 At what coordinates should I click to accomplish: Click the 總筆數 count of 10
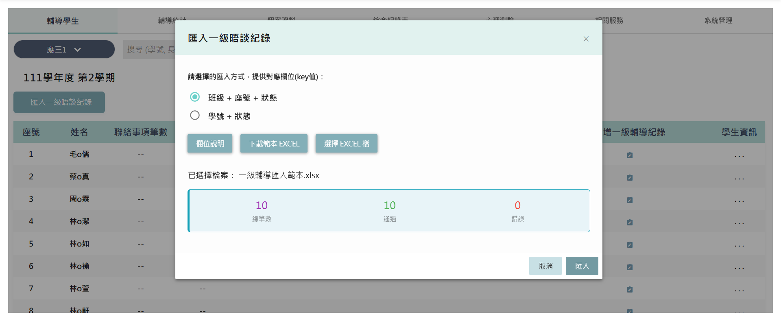[x=262, y=205]
